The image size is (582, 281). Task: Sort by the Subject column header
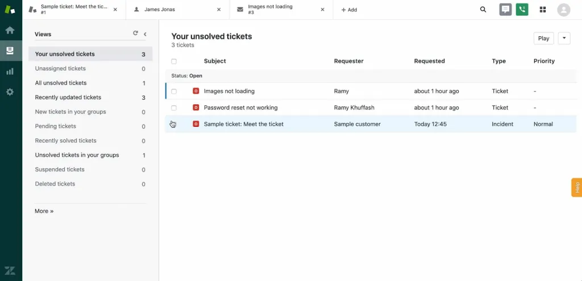[215, 61]
